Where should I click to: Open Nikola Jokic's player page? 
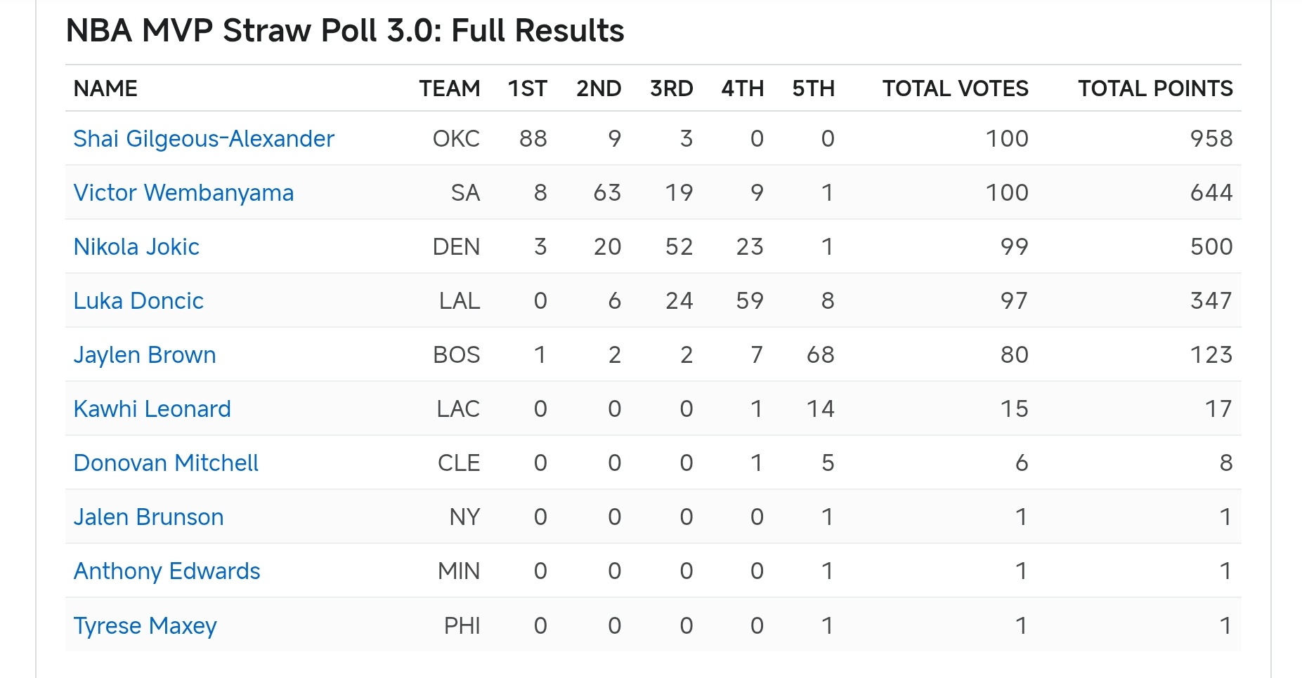tap(136, 247)
